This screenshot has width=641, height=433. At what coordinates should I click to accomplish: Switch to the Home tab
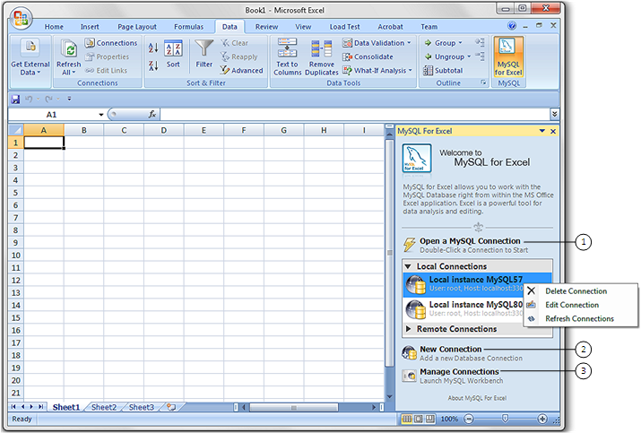[x=54, y=27]
